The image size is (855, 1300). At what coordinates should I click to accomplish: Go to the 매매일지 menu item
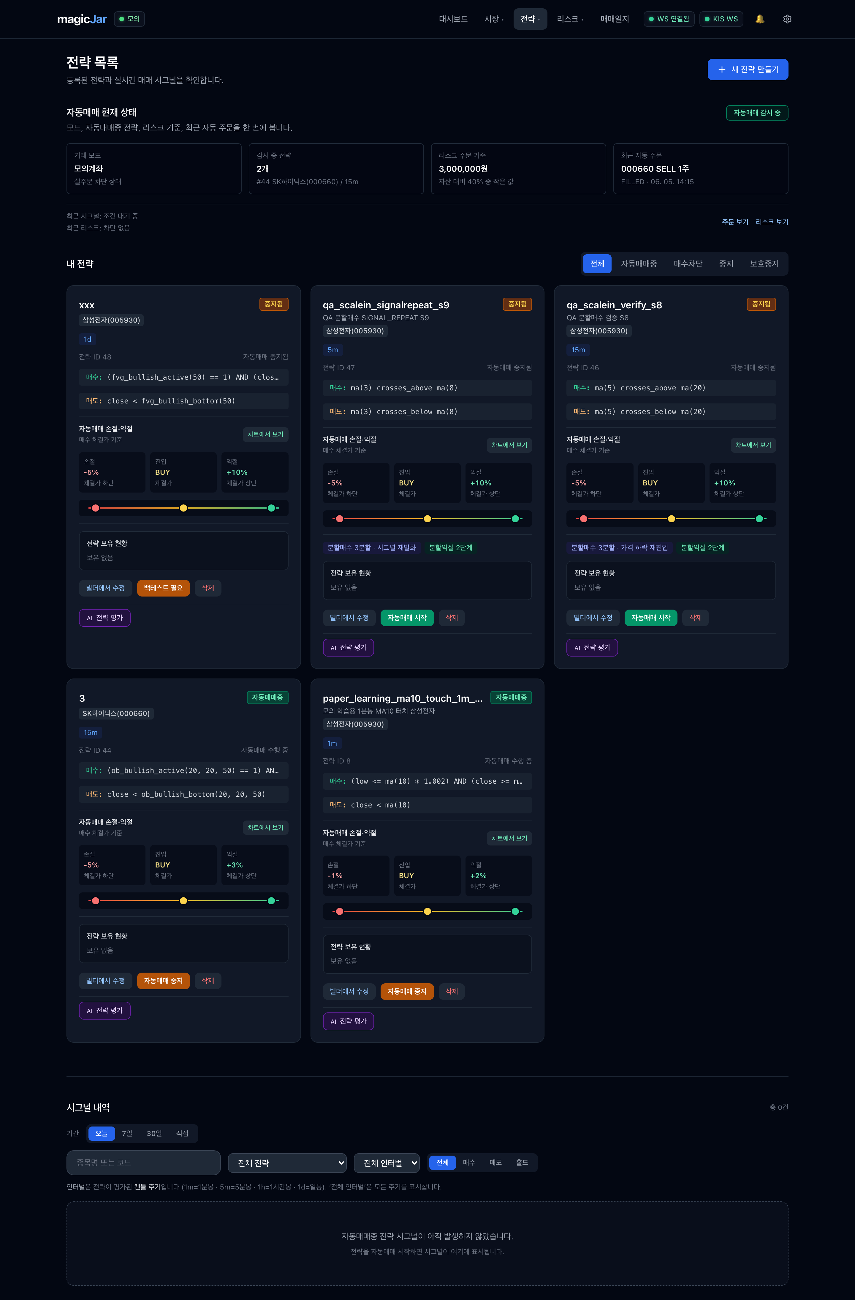tap(614, 19)
